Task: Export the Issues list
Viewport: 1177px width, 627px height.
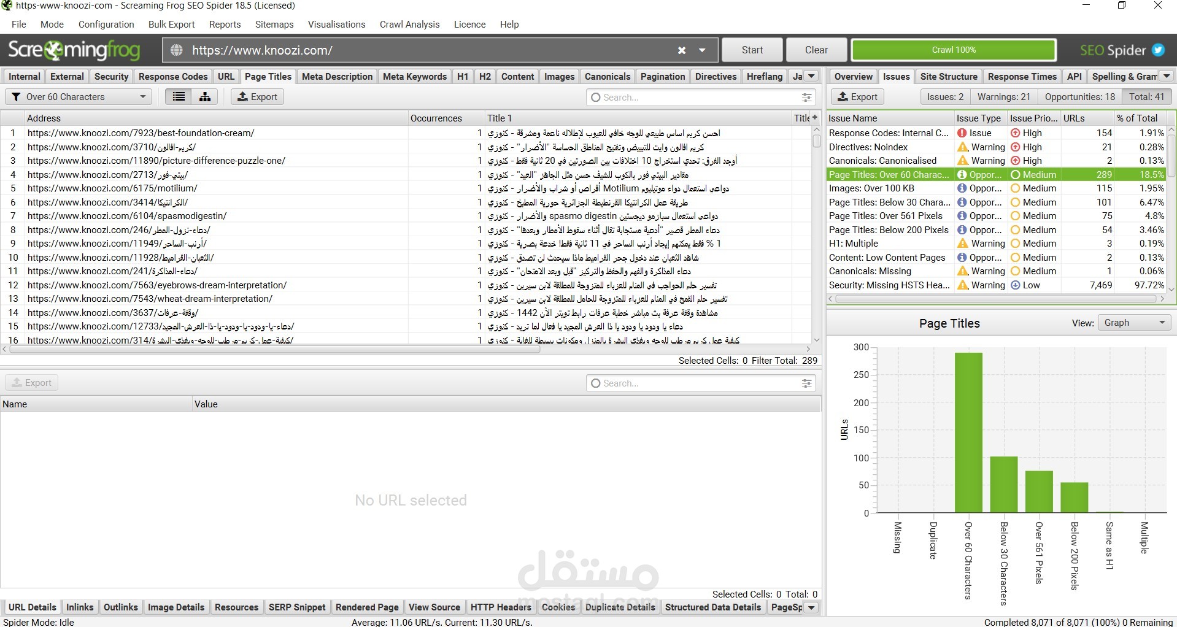Action: 857,97
